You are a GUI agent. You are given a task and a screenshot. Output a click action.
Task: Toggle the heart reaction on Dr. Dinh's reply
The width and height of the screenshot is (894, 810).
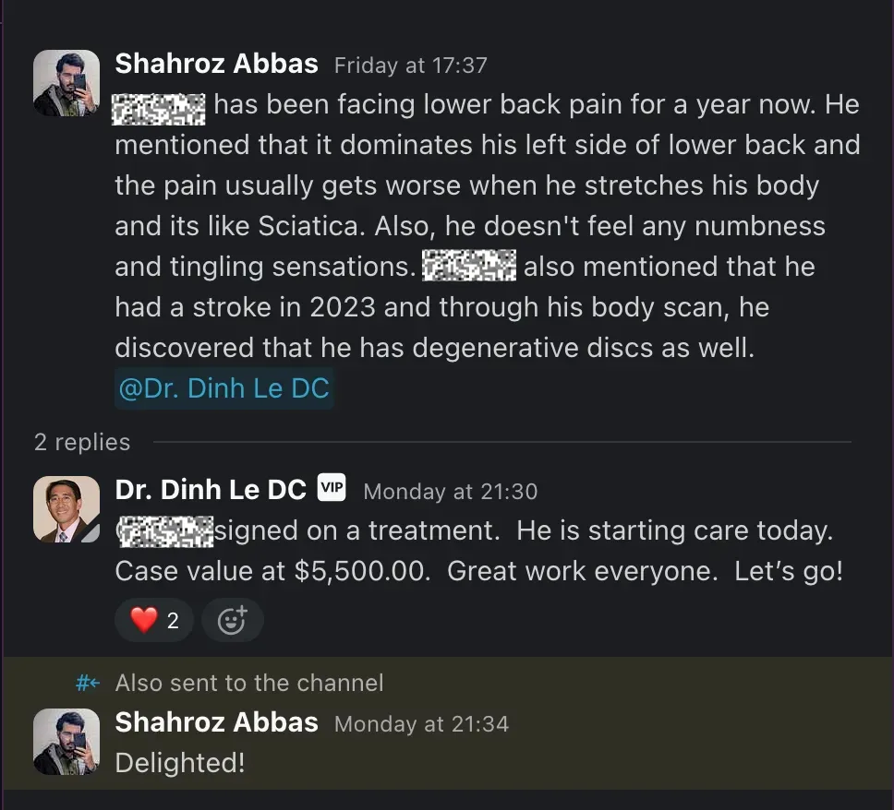[153, 621]
